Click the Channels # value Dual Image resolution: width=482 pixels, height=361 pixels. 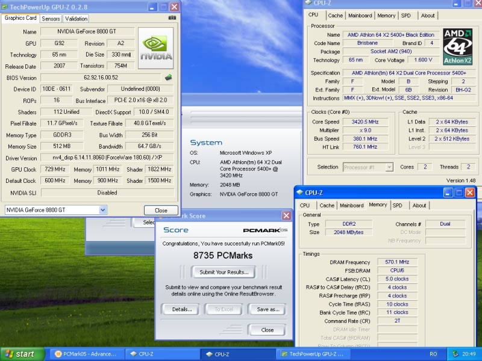pyautogui.click(x=445, y=224)
